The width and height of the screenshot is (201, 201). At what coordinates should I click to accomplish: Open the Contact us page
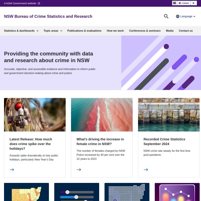click(x=186, y=31)
